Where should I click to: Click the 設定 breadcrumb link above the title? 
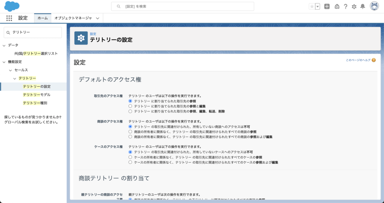93,34
